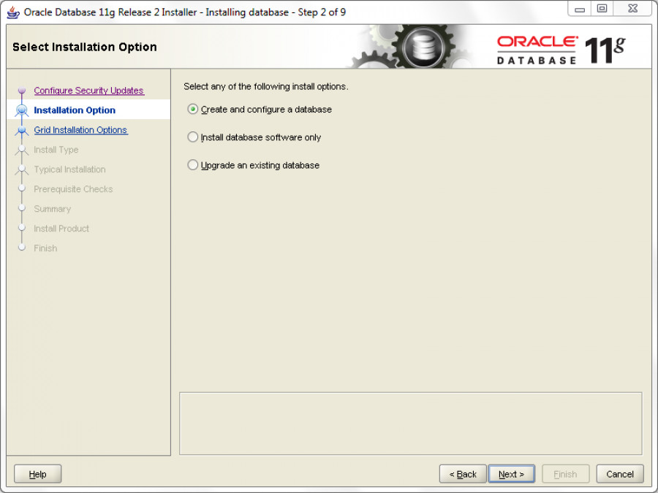The height and width of the screenshot is (493, 658).
Task: Click the Install Type step marker icon
Action: (x=22, y=150)
